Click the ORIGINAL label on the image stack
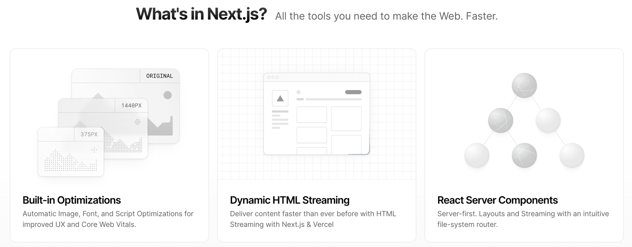The height and width of the screenshot is (247, 632). click(x=159, y=76)
